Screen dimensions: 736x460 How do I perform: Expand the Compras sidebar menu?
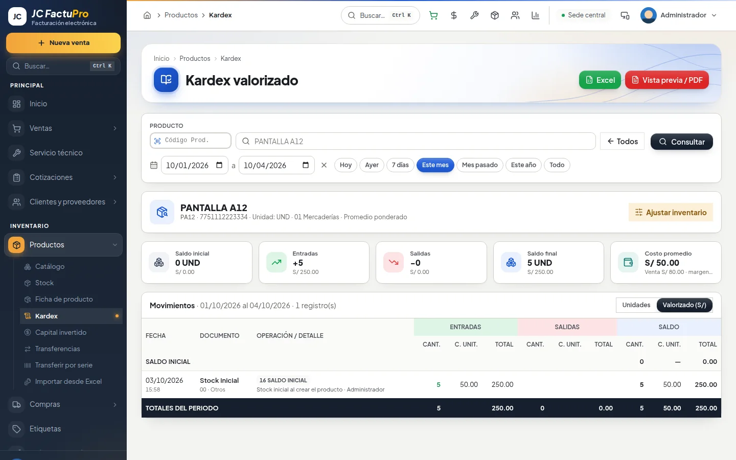click(63, 404)
